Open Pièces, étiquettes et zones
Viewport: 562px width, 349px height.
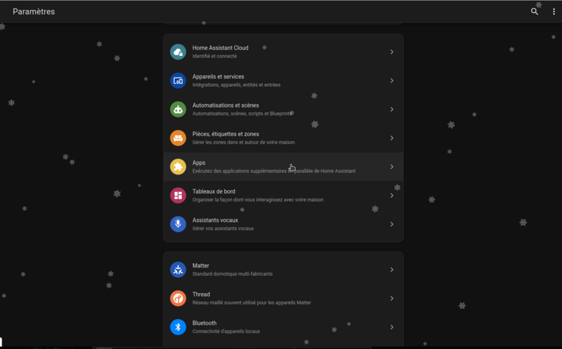(x=283, y=138)
